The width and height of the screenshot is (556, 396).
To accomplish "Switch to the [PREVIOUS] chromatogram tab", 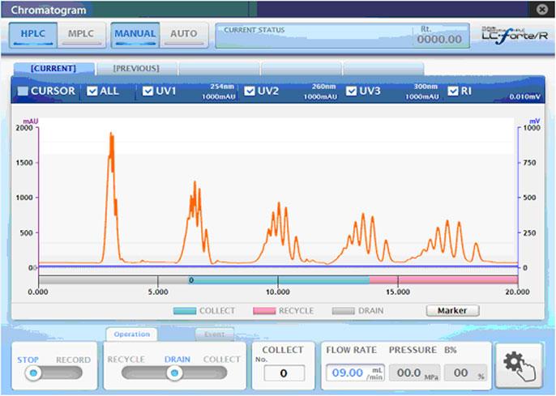I will pyautogui.click(x=135, y=68).
